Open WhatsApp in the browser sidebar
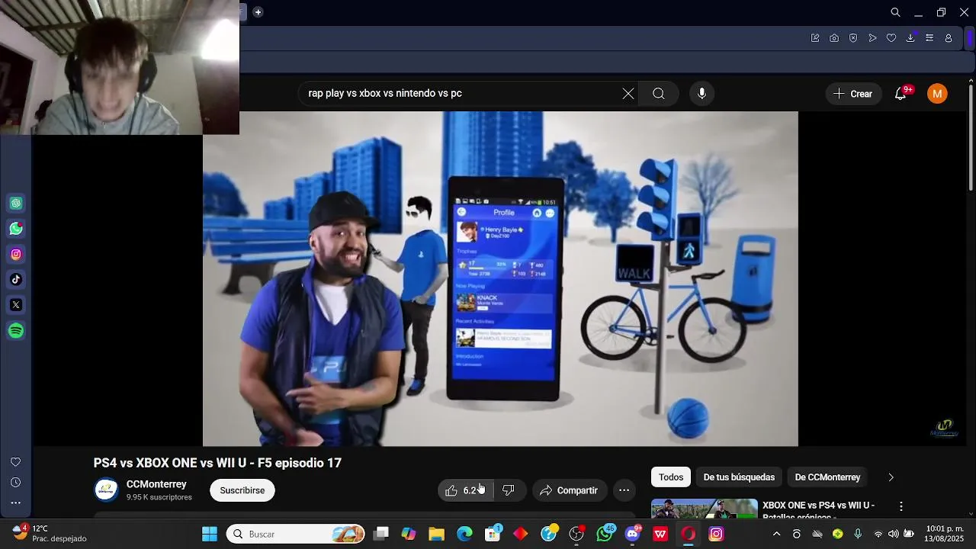976x549 pixels. 16,229
